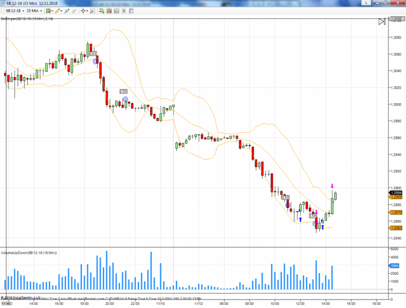Open the Data Series icon

(x=109, y=11)
